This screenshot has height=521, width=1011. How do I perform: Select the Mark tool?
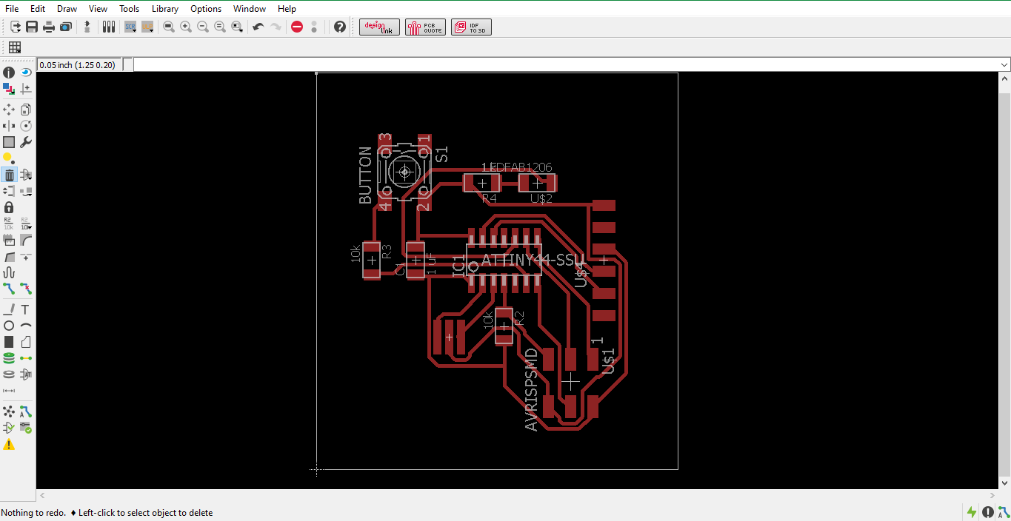(x=26, y=89)
